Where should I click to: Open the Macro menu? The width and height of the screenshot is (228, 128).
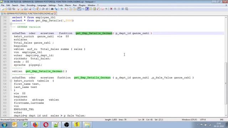[x=68, y=5]
